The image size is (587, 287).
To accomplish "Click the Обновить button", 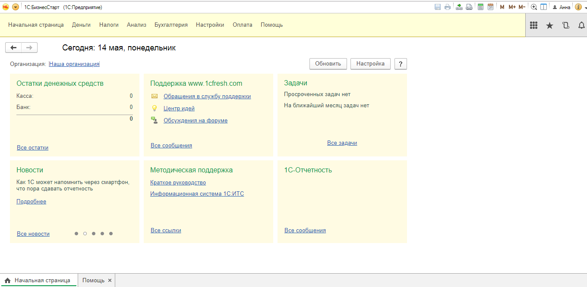I will click(x=328, y=64).
